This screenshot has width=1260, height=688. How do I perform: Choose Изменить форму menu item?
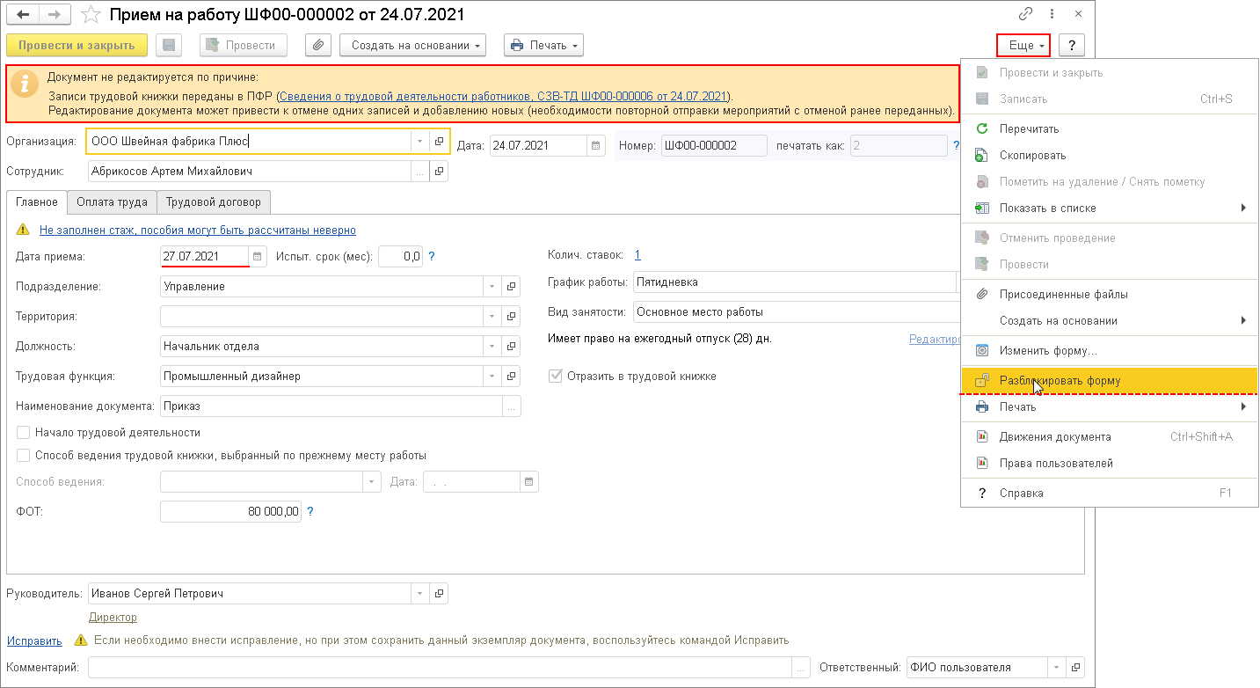(1110, 351)
